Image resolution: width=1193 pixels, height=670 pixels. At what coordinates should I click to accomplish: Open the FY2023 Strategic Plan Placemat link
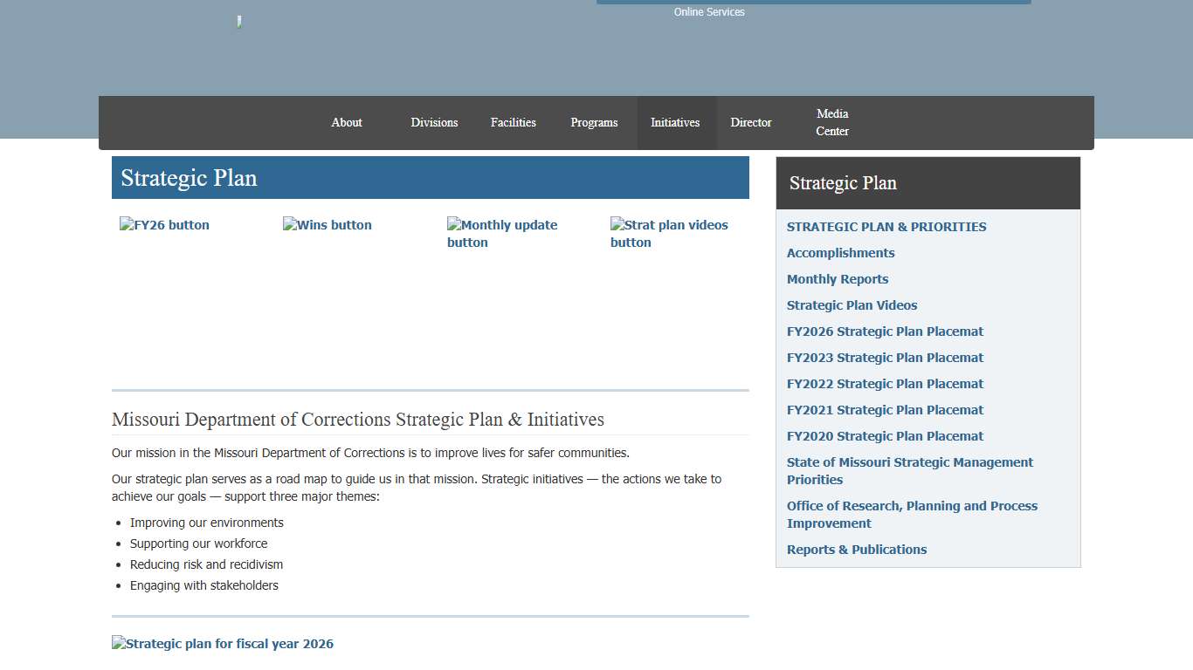click(885, 357)
